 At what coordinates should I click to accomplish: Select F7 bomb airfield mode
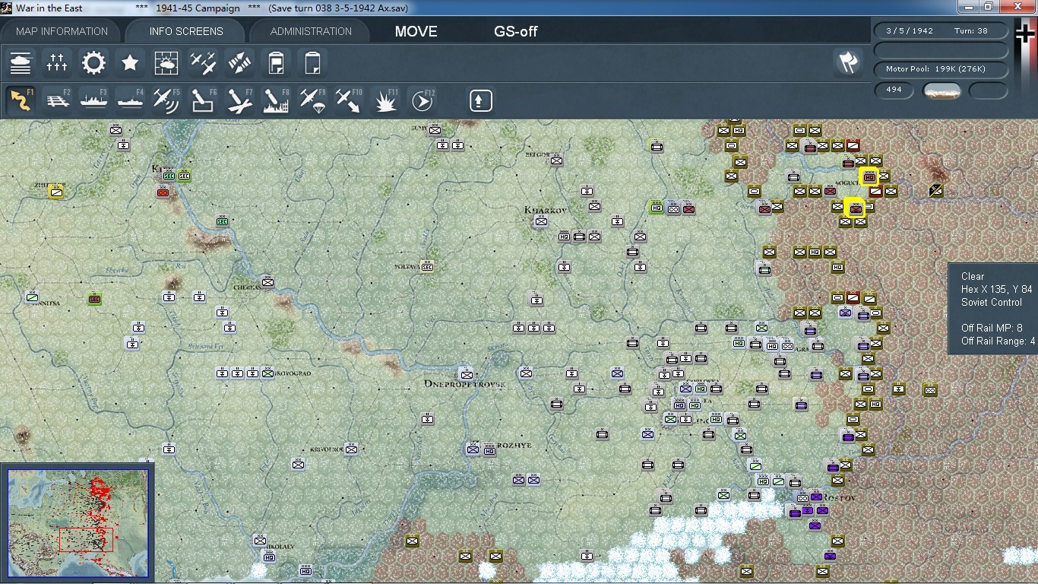(x=239, y=100)
